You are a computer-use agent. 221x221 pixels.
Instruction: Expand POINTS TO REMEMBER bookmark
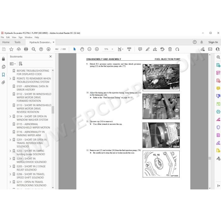pyautogui.click(x=10, y=79)
